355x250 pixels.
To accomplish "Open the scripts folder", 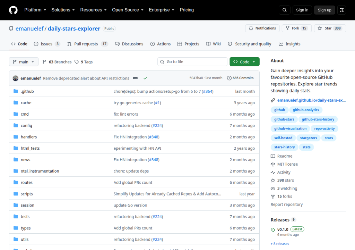I will pyautogui.click(x=27, y=194).
